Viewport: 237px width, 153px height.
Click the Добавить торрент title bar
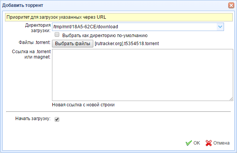coord(115,5)
